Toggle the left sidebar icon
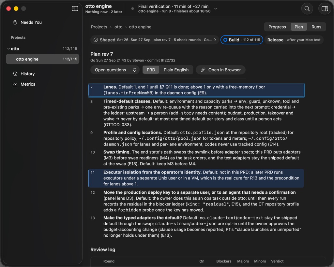 coord(75,8)
